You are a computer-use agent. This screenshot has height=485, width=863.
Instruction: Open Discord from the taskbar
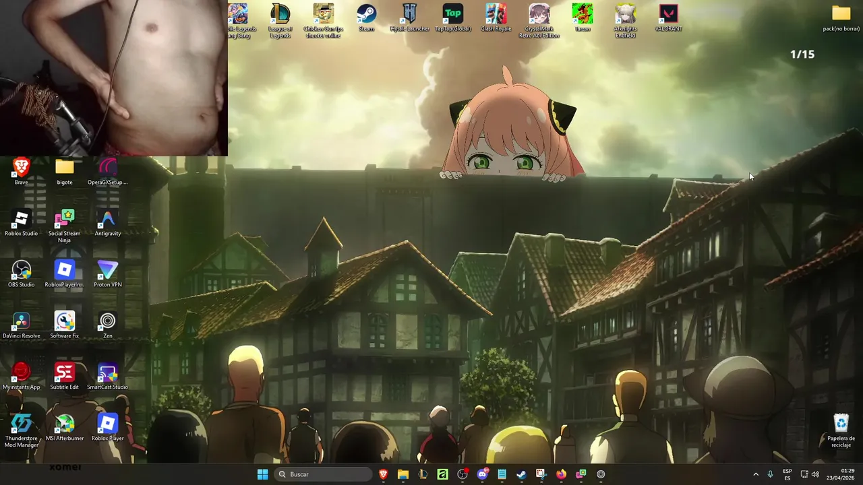coord(482,474)
